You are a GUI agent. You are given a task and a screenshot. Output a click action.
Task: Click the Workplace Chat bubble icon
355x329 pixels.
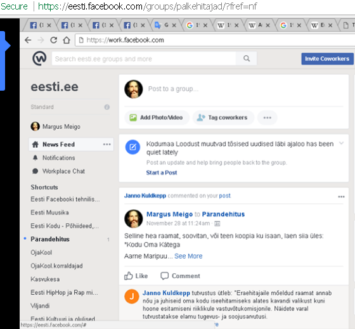point(35,171)
